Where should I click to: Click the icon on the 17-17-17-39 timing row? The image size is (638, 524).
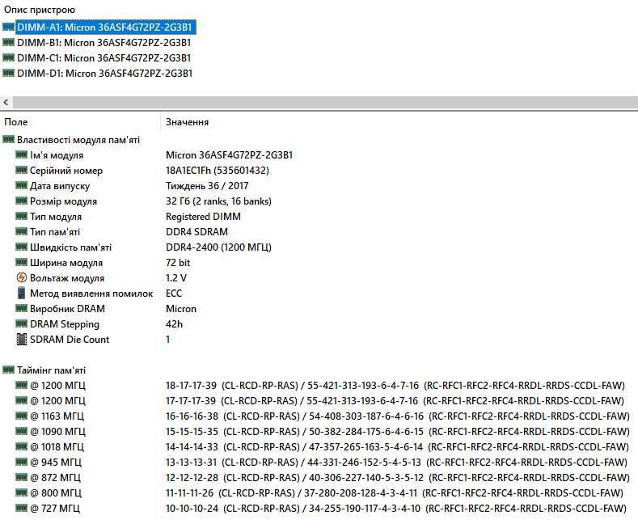22,400
